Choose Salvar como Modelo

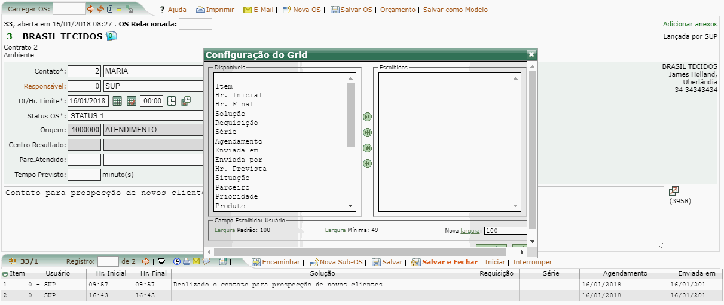pos(456,10)
